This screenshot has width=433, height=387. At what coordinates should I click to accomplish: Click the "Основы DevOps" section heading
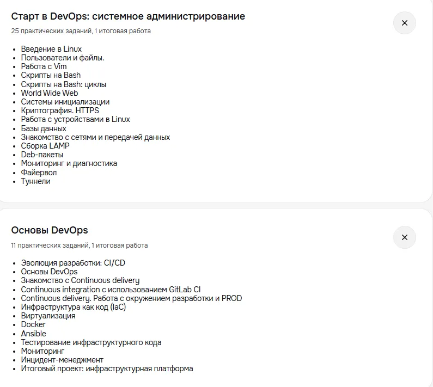click(x=50, y=230)
